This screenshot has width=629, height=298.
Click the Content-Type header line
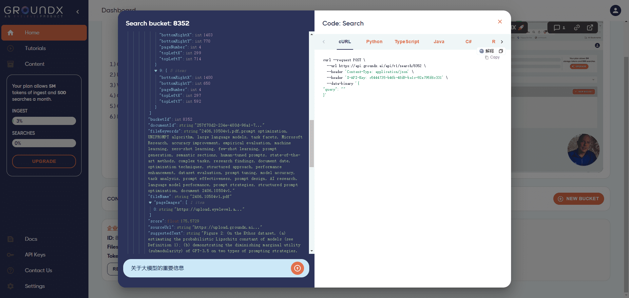coord(370,72)
